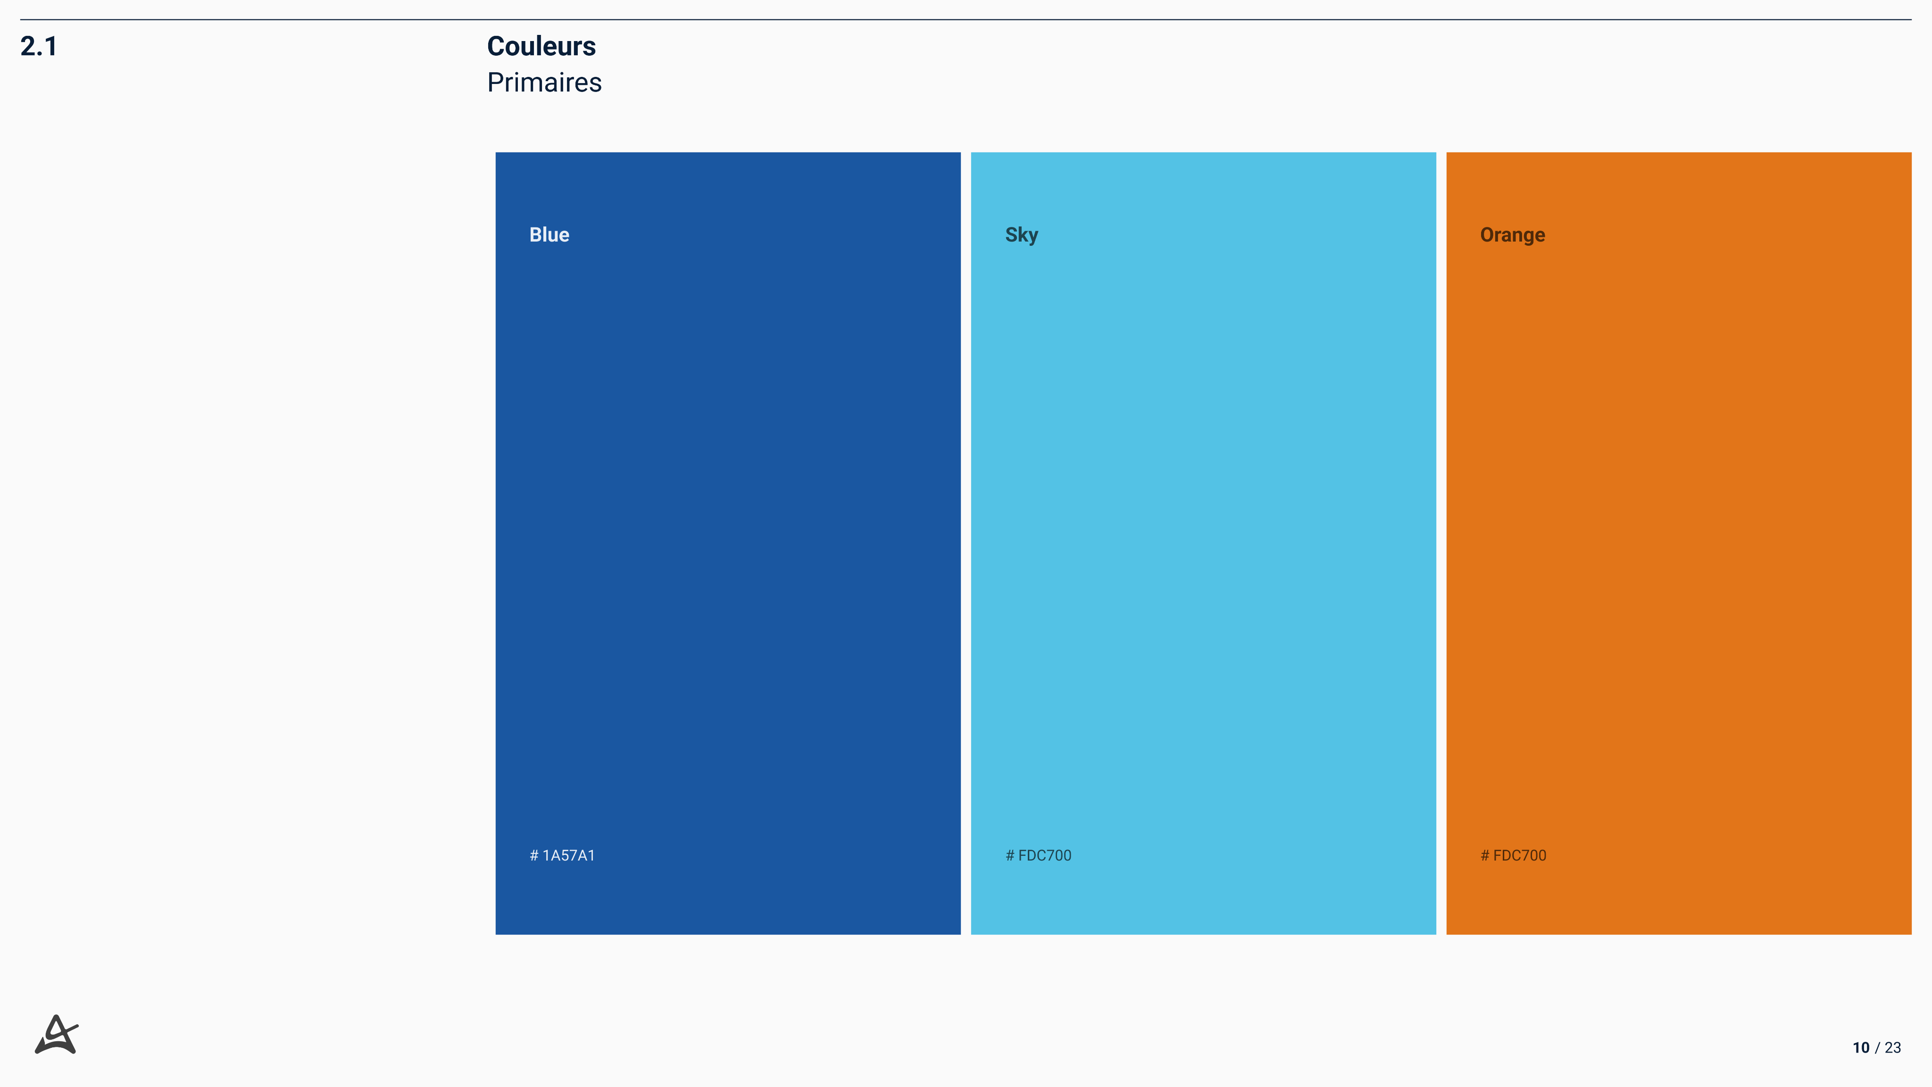
Task: Click the current page number 10
Action: 1861,1047
